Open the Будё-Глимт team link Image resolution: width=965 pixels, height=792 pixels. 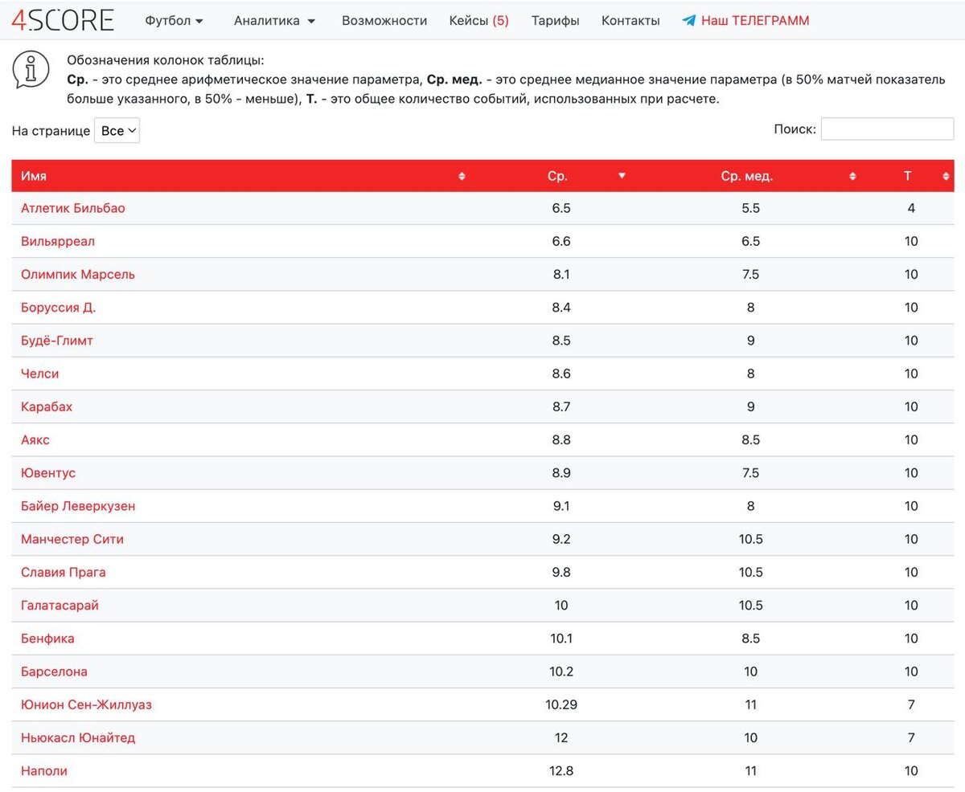pyautogui.click(x=57, y=341)
